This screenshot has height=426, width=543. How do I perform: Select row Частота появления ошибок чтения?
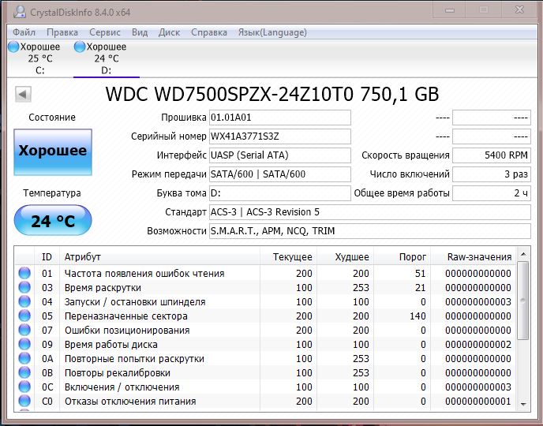click(x=266, y=274)
